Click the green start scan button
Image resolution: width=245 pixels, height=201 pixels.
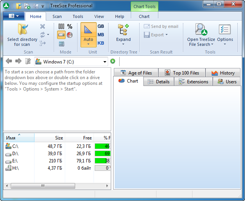click(113, 61)
